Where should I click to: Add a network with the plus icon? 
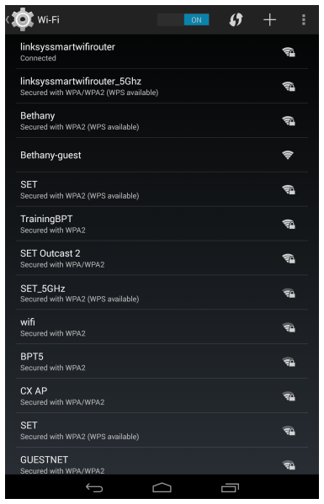(x=269, y=19)
